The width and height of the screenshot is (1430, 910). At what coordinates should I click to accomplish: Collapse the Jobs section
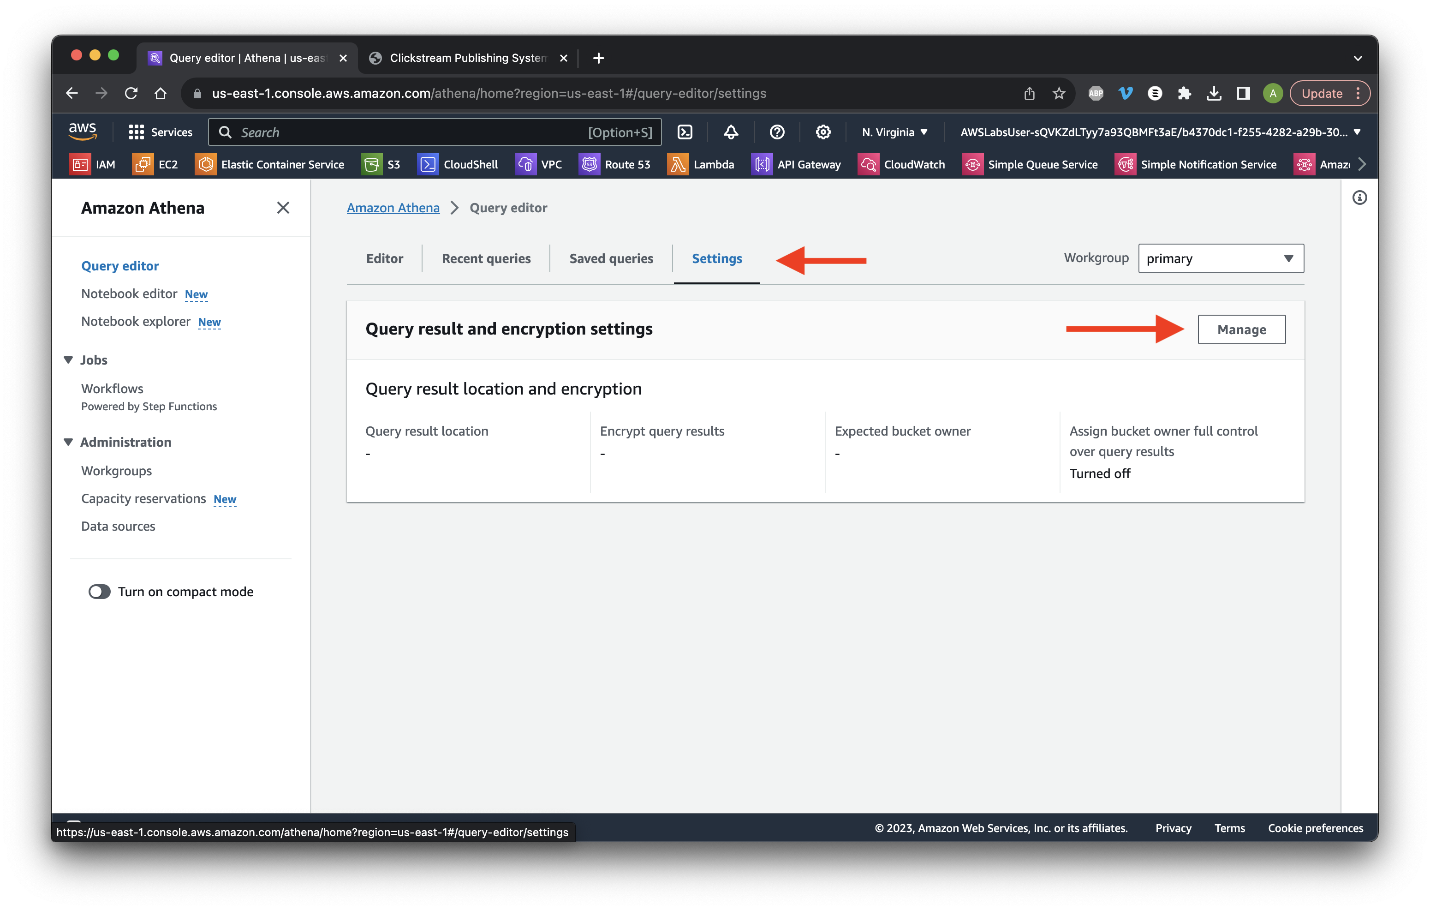click(68, 360)
